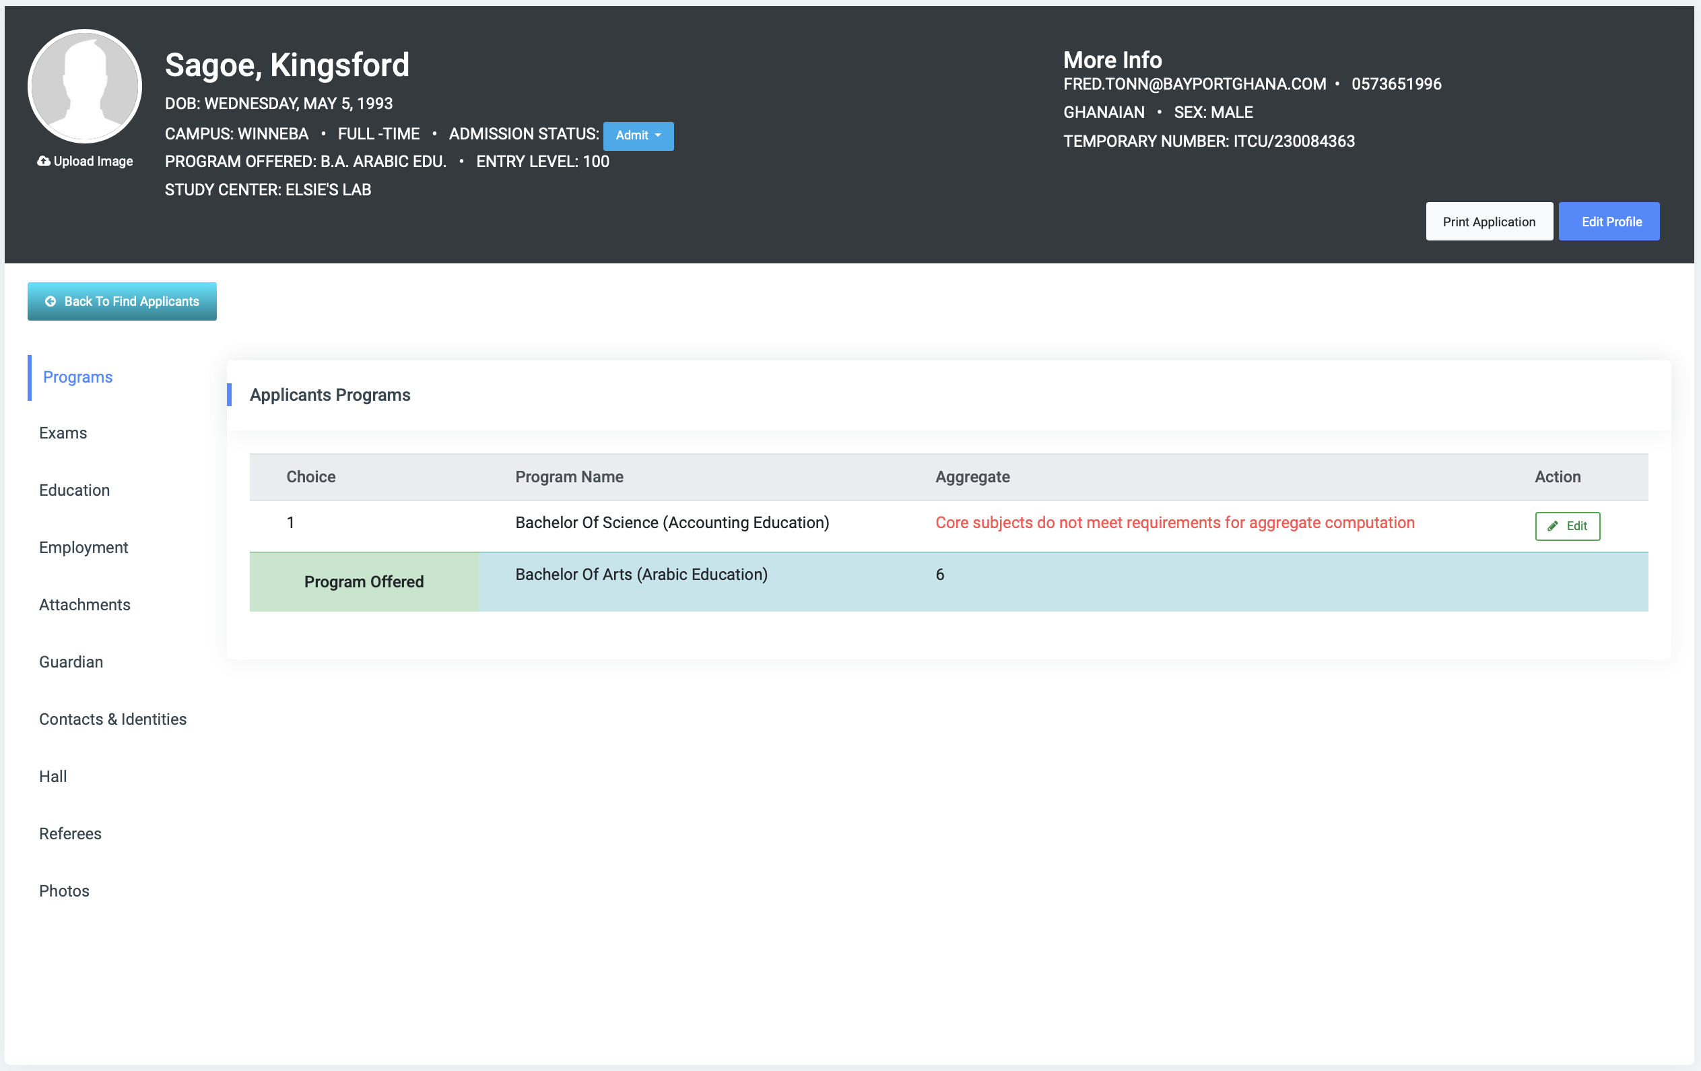Click the phone number 0573651996
This screenshot has width=1701, height=1071.
pyautogui.click(x=1396, y=84)
